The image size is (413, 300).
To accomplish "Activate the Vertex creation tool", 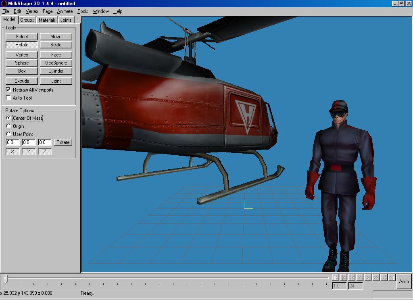I will click(x=22, y=55).
